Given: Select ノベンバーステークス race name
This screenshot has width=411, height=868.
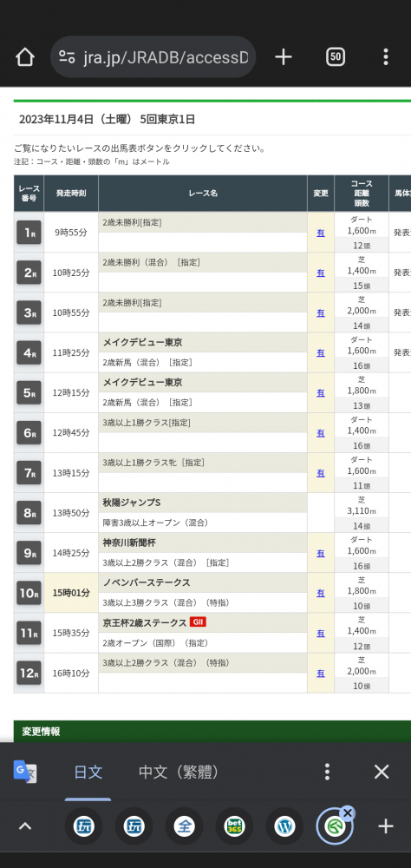Looking at the screenshot, I should 147,583.
